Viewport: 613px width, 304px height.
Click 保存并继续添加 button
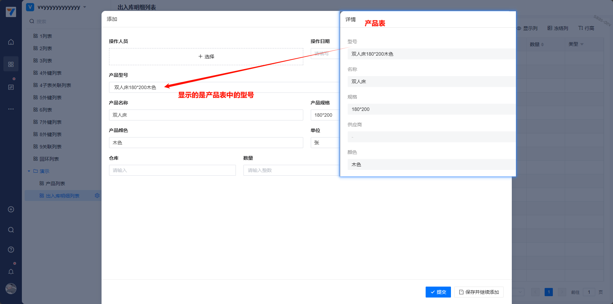479,292
